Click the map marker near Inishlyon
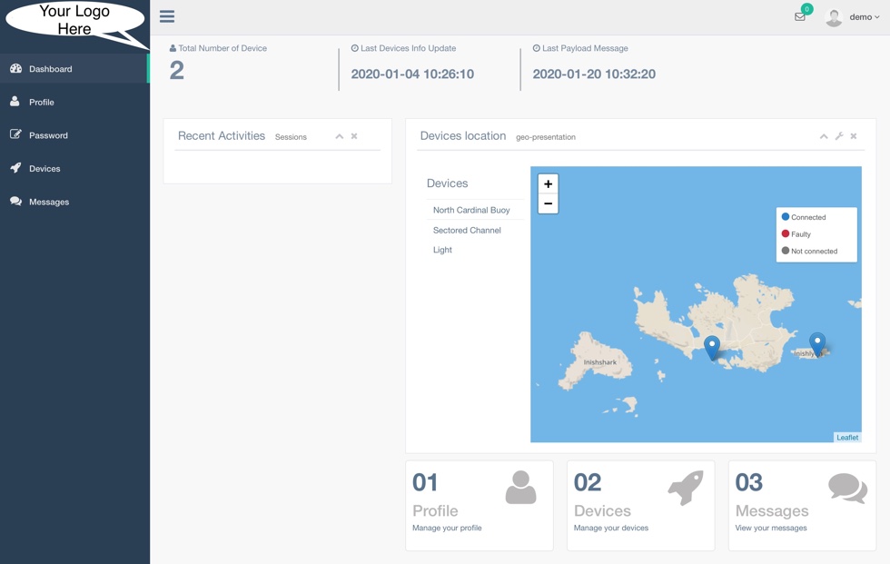The height and width of the screenshot is (564, 890). (817, 343)
